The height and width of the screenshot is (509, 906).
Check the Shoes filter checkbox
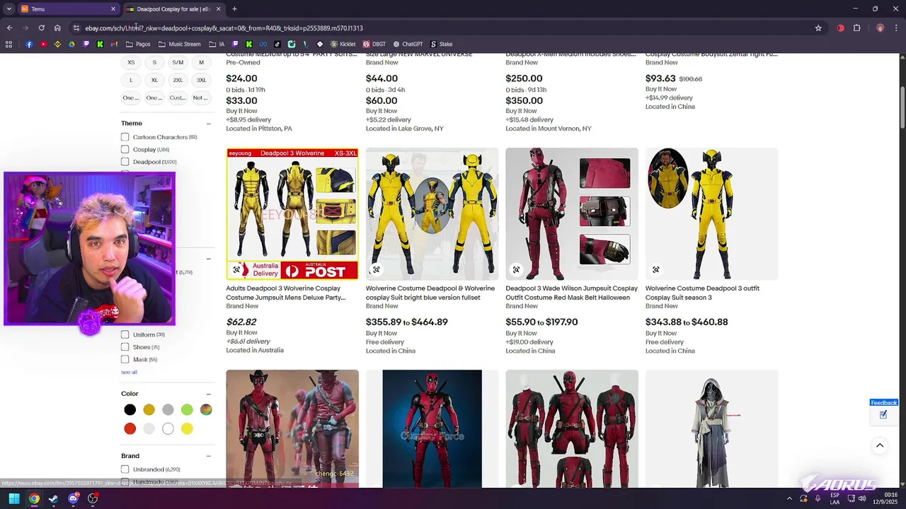[x=125, y=347]
